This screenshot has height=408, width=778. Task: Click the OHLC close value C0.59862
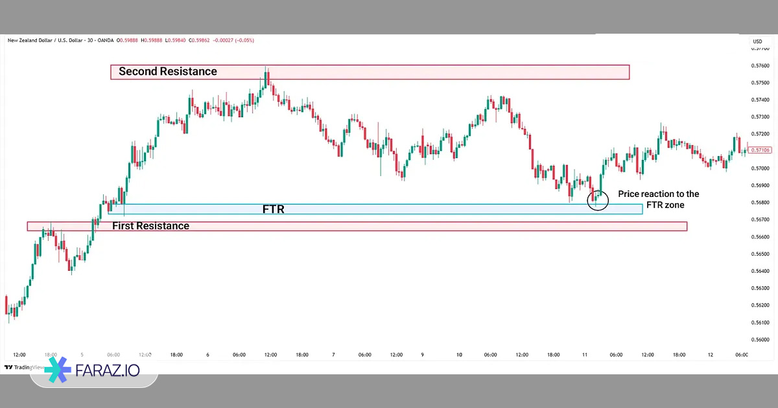click(x=193, y=40)
